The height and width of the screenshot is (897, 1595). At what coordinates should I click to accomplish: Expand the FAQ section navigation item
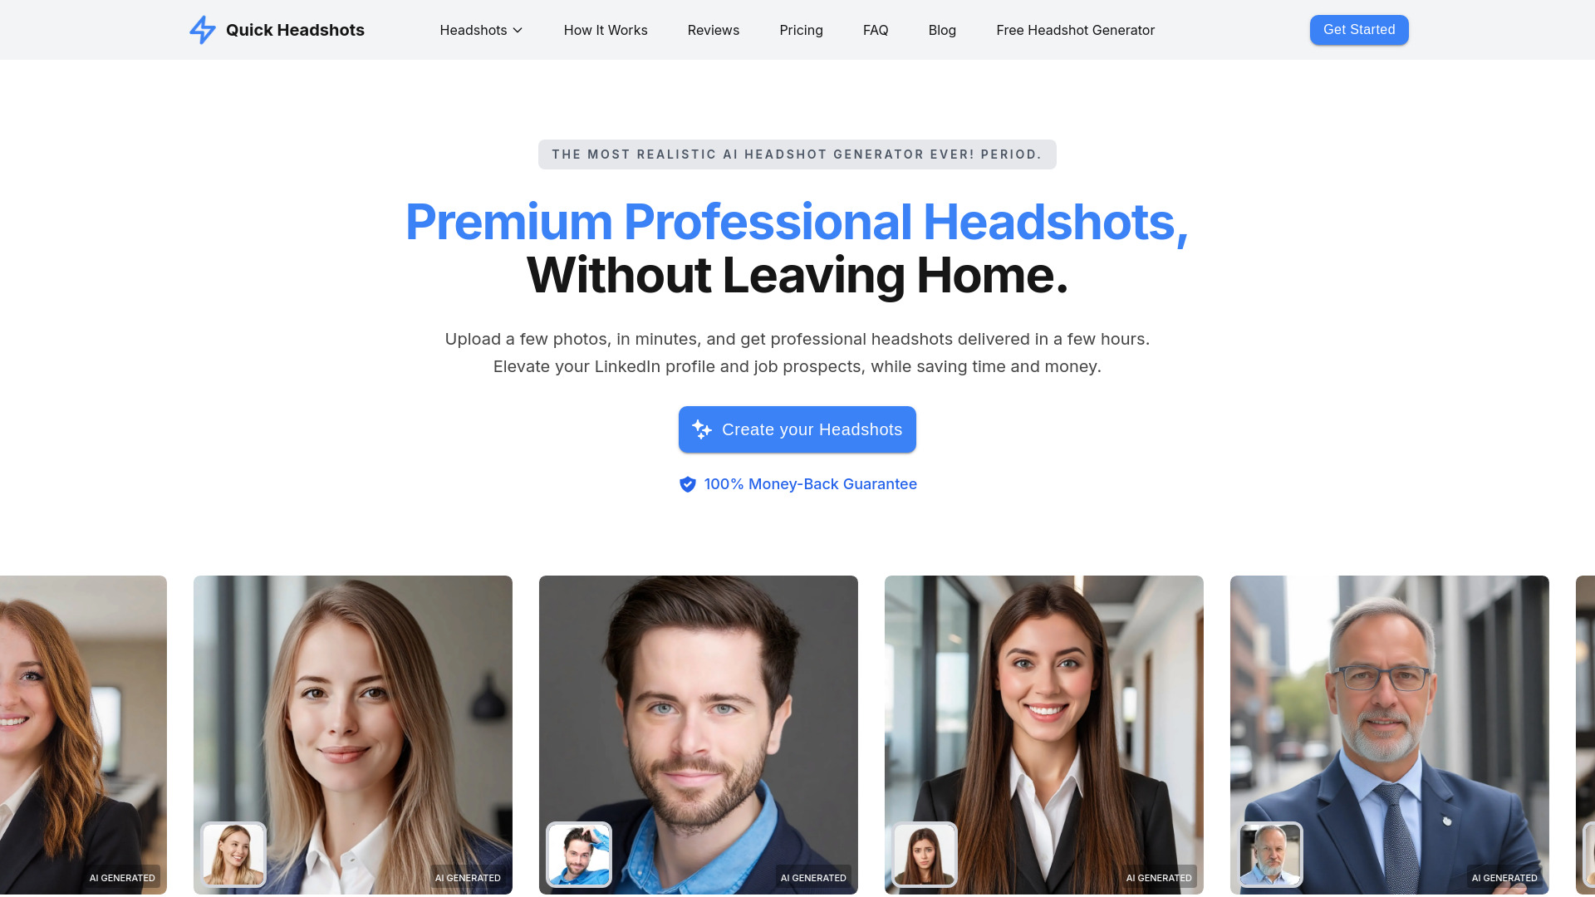876,30
